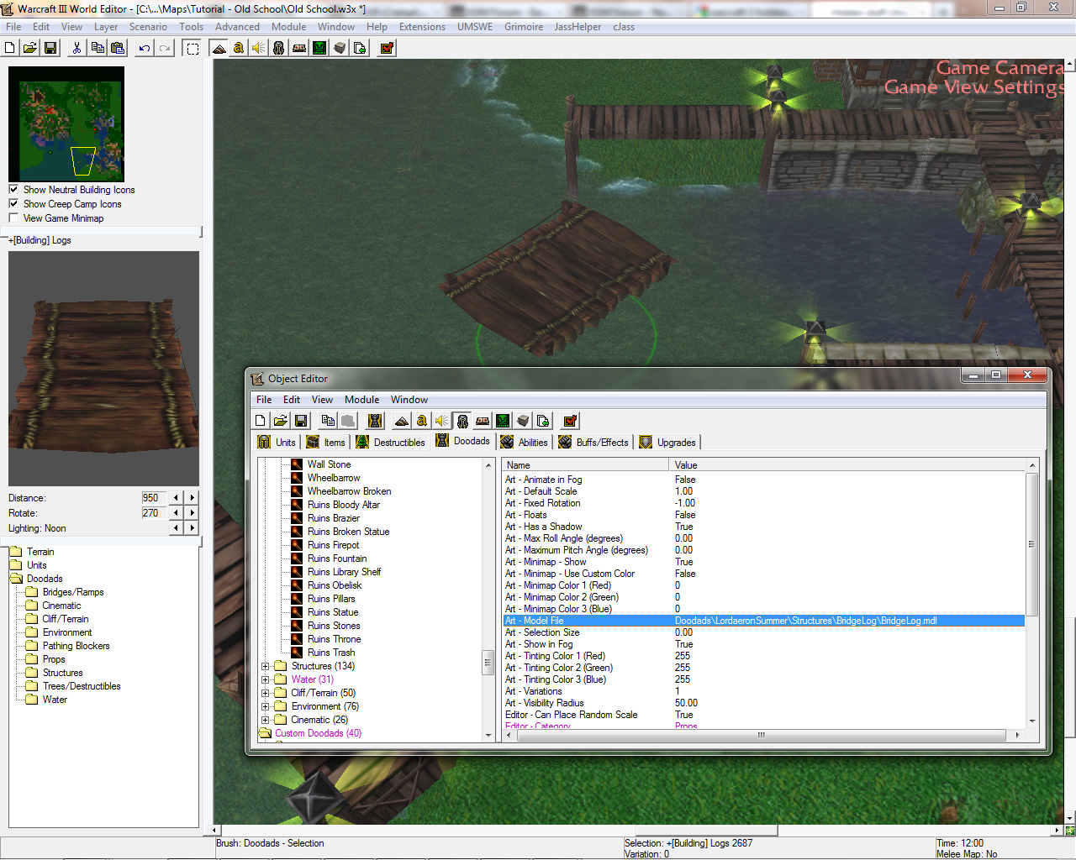Switch to the Buffs/Effects tab
Viewport: 1076px width, 860px height.
[594, 443]
